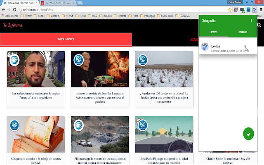Open the TECNOVA bookmark folder
This screenshot has height=165, width=264.
click(182, 16)
